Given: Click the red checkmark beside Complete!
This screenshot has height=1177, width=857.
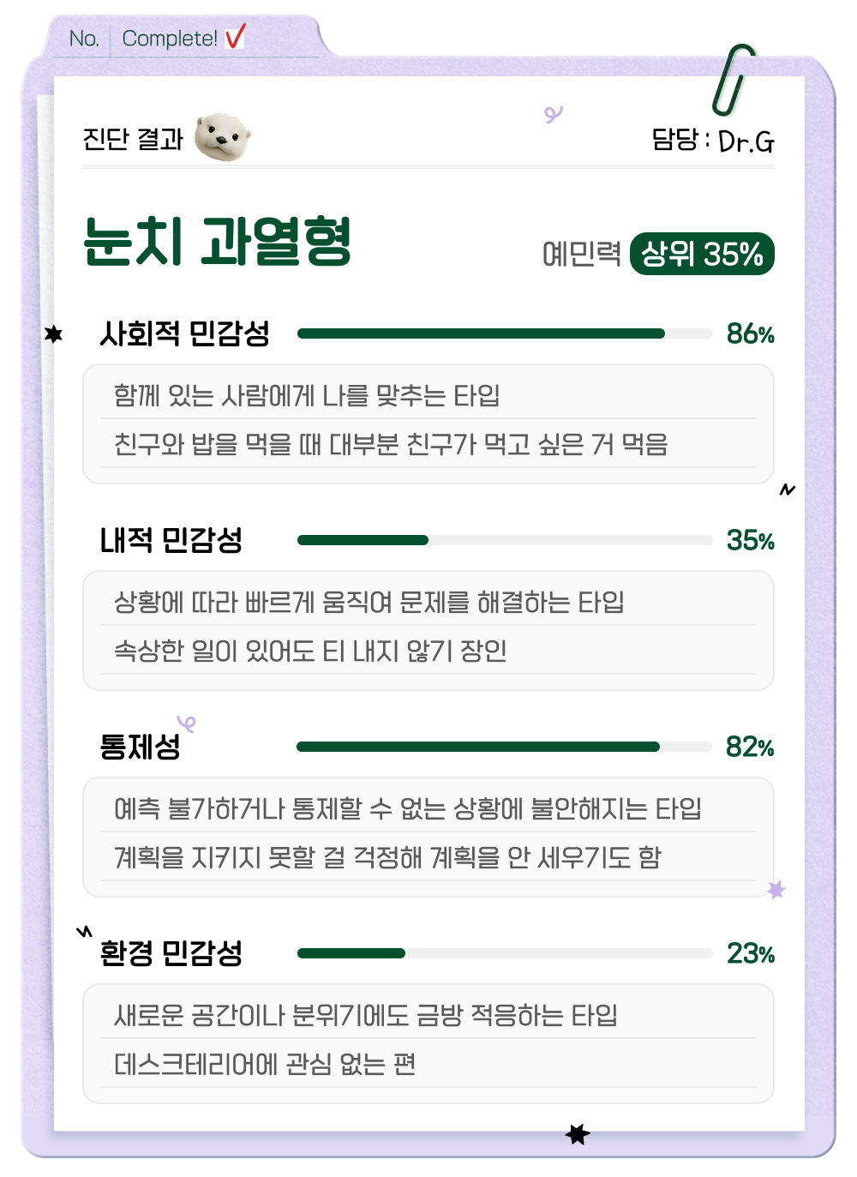Looking at the screenshot, I should tap(235, 37).
